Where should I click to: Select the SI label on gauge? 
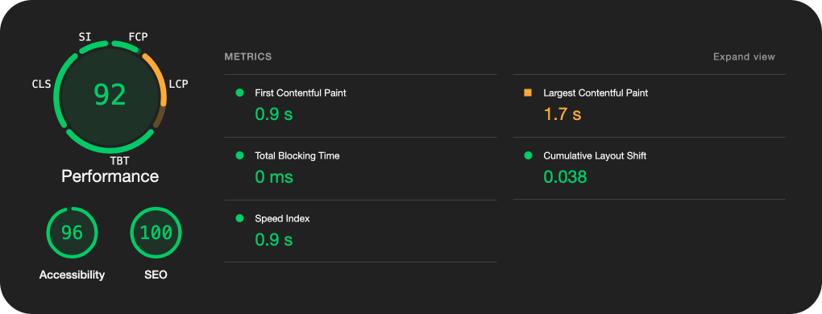click(85, 37)
